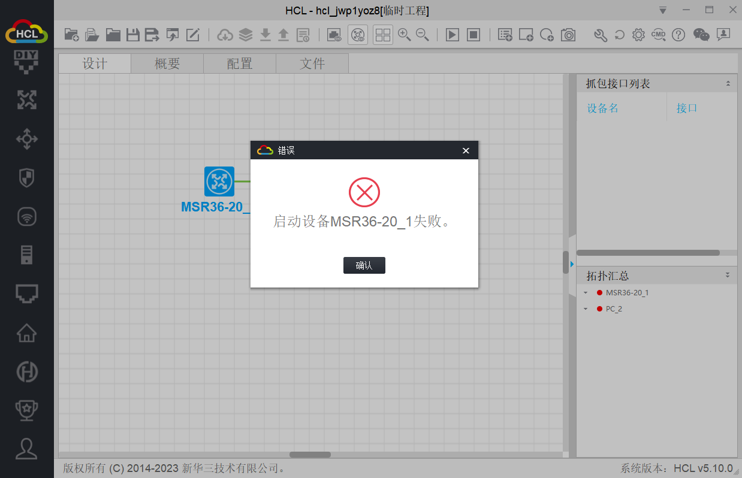
Task: Open the wireless Wi-Fi category icon
Action: (x=26, y=216)
